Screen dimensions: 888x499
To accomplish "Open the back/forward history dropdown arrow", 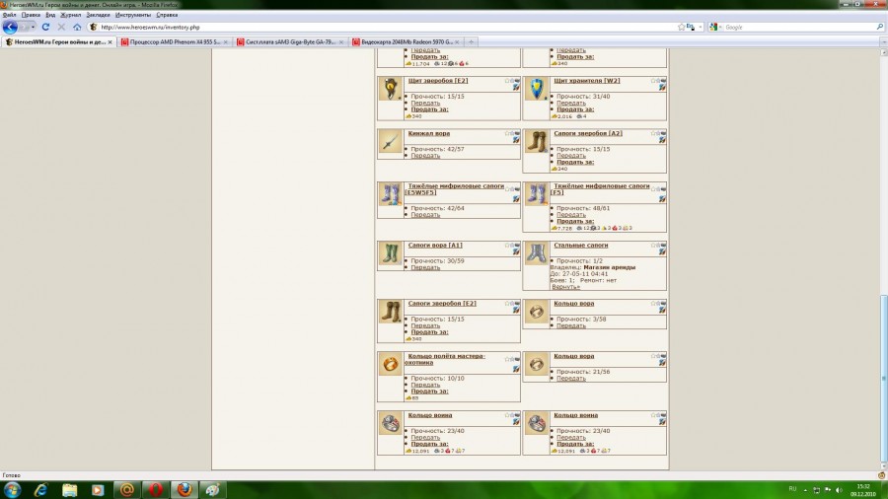I will [33, 28].
